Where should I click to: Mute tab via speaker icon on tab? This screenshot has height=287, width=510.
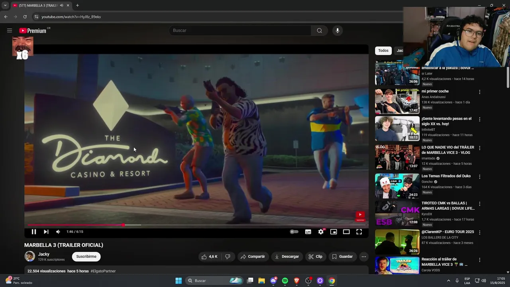click(61, 6)
